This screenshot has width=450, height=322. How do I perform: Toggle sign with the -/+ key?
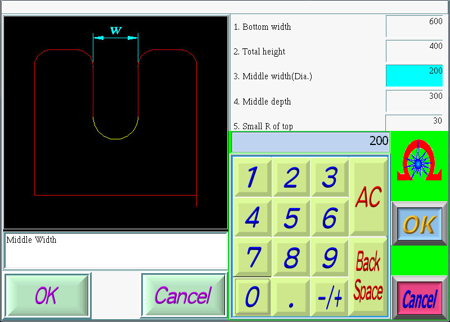[330, 297]
